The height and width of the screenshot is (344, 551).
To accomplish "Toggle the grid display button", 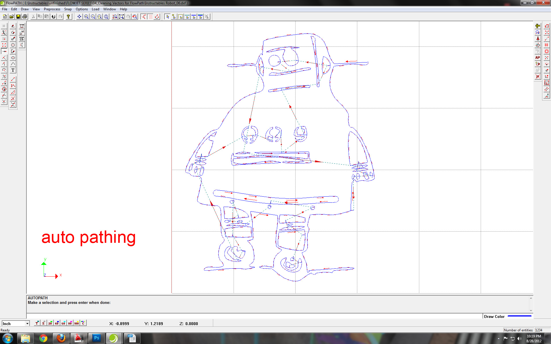I will (x=150, y=16).
